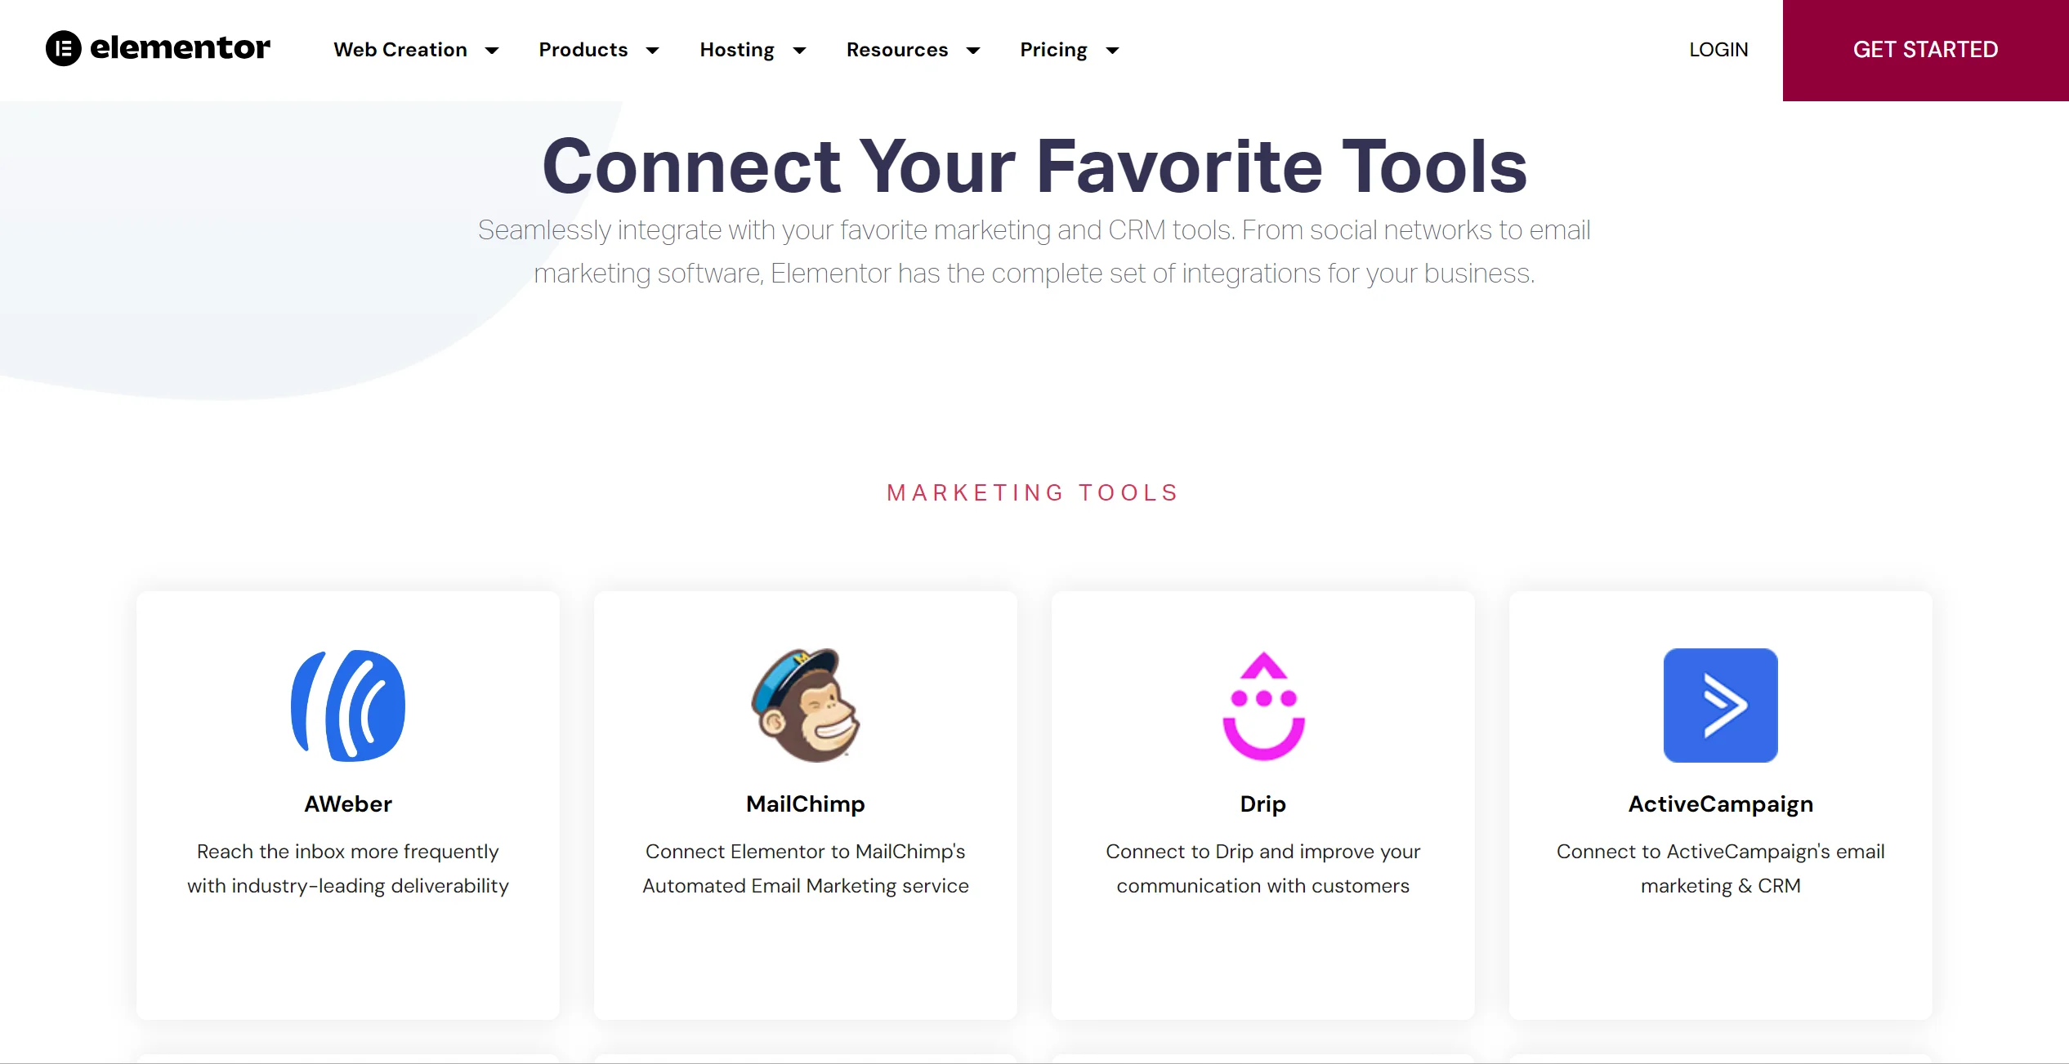Screen dimensions: 2069x1064
Task: Open Hosting dropdown menu
Action: (752, 50)
